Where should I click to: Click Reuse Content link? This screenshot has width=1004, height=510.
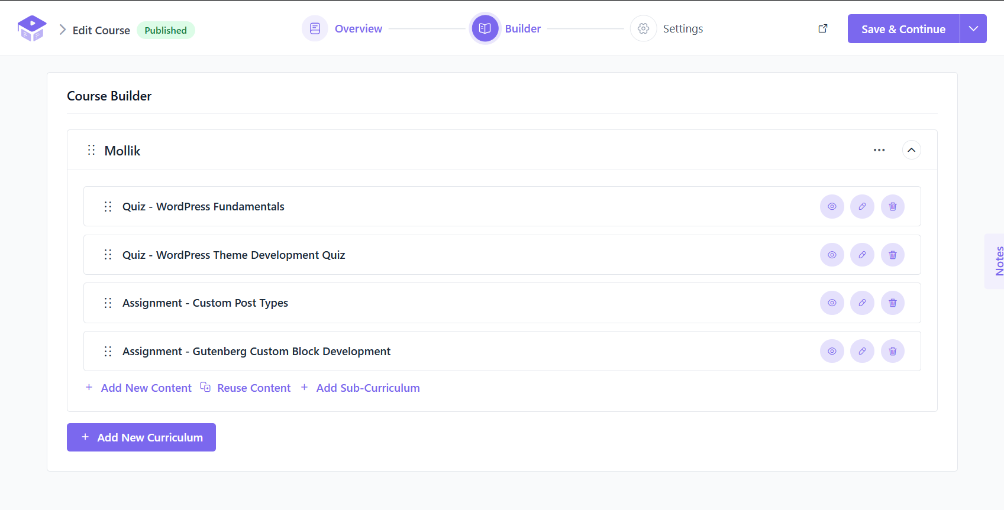click(x=246, y=388)
